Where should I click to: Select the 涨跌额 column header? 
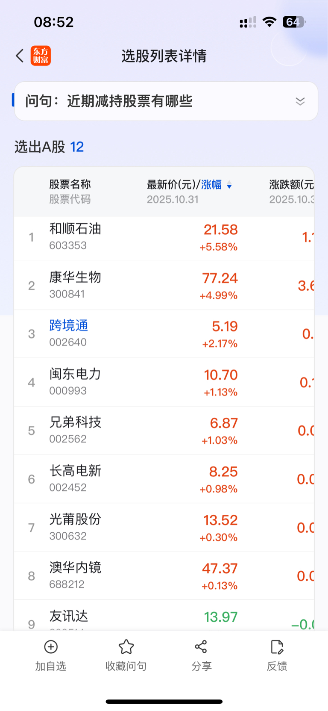point(291,185)
